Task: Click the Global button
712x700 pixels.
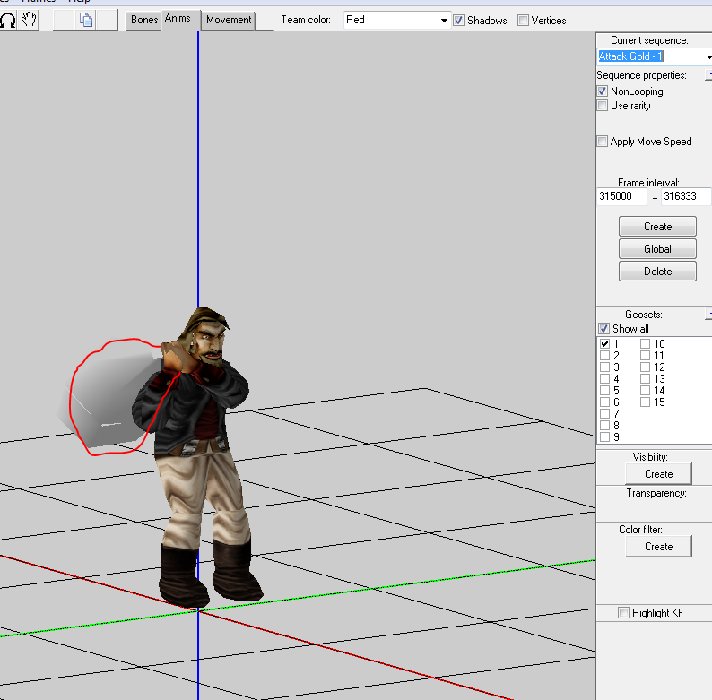Action: pyautogui.click(x=657, y=249)
